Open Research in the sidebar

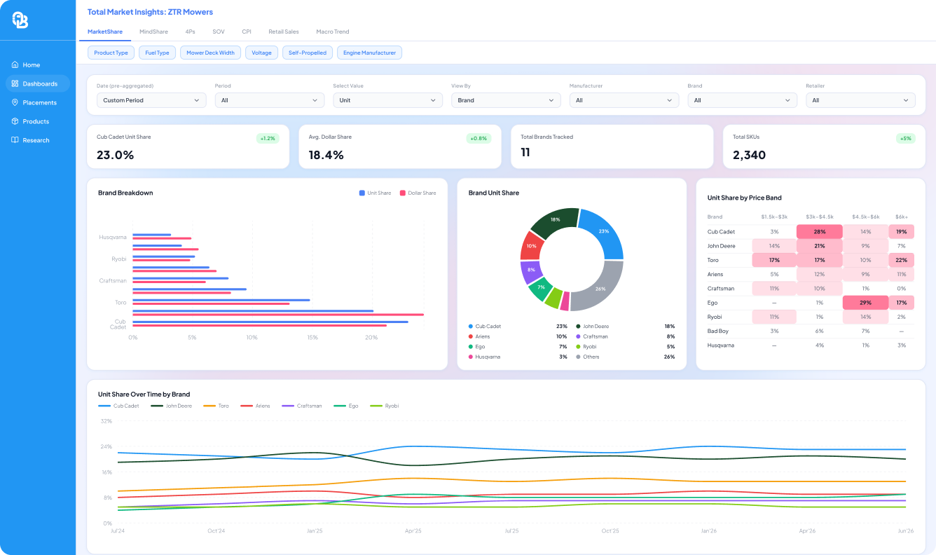pyautogui.click(x=38, y=140)
